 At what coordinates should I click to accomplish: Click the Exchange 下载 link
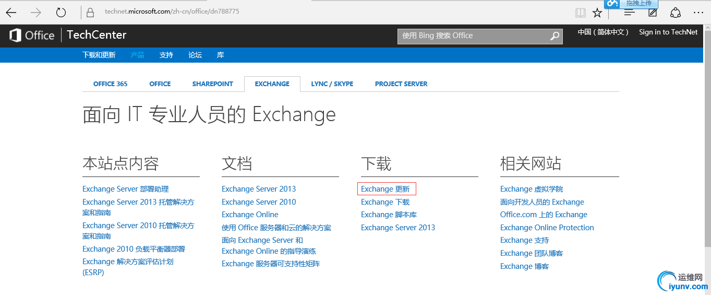[385, 202]
